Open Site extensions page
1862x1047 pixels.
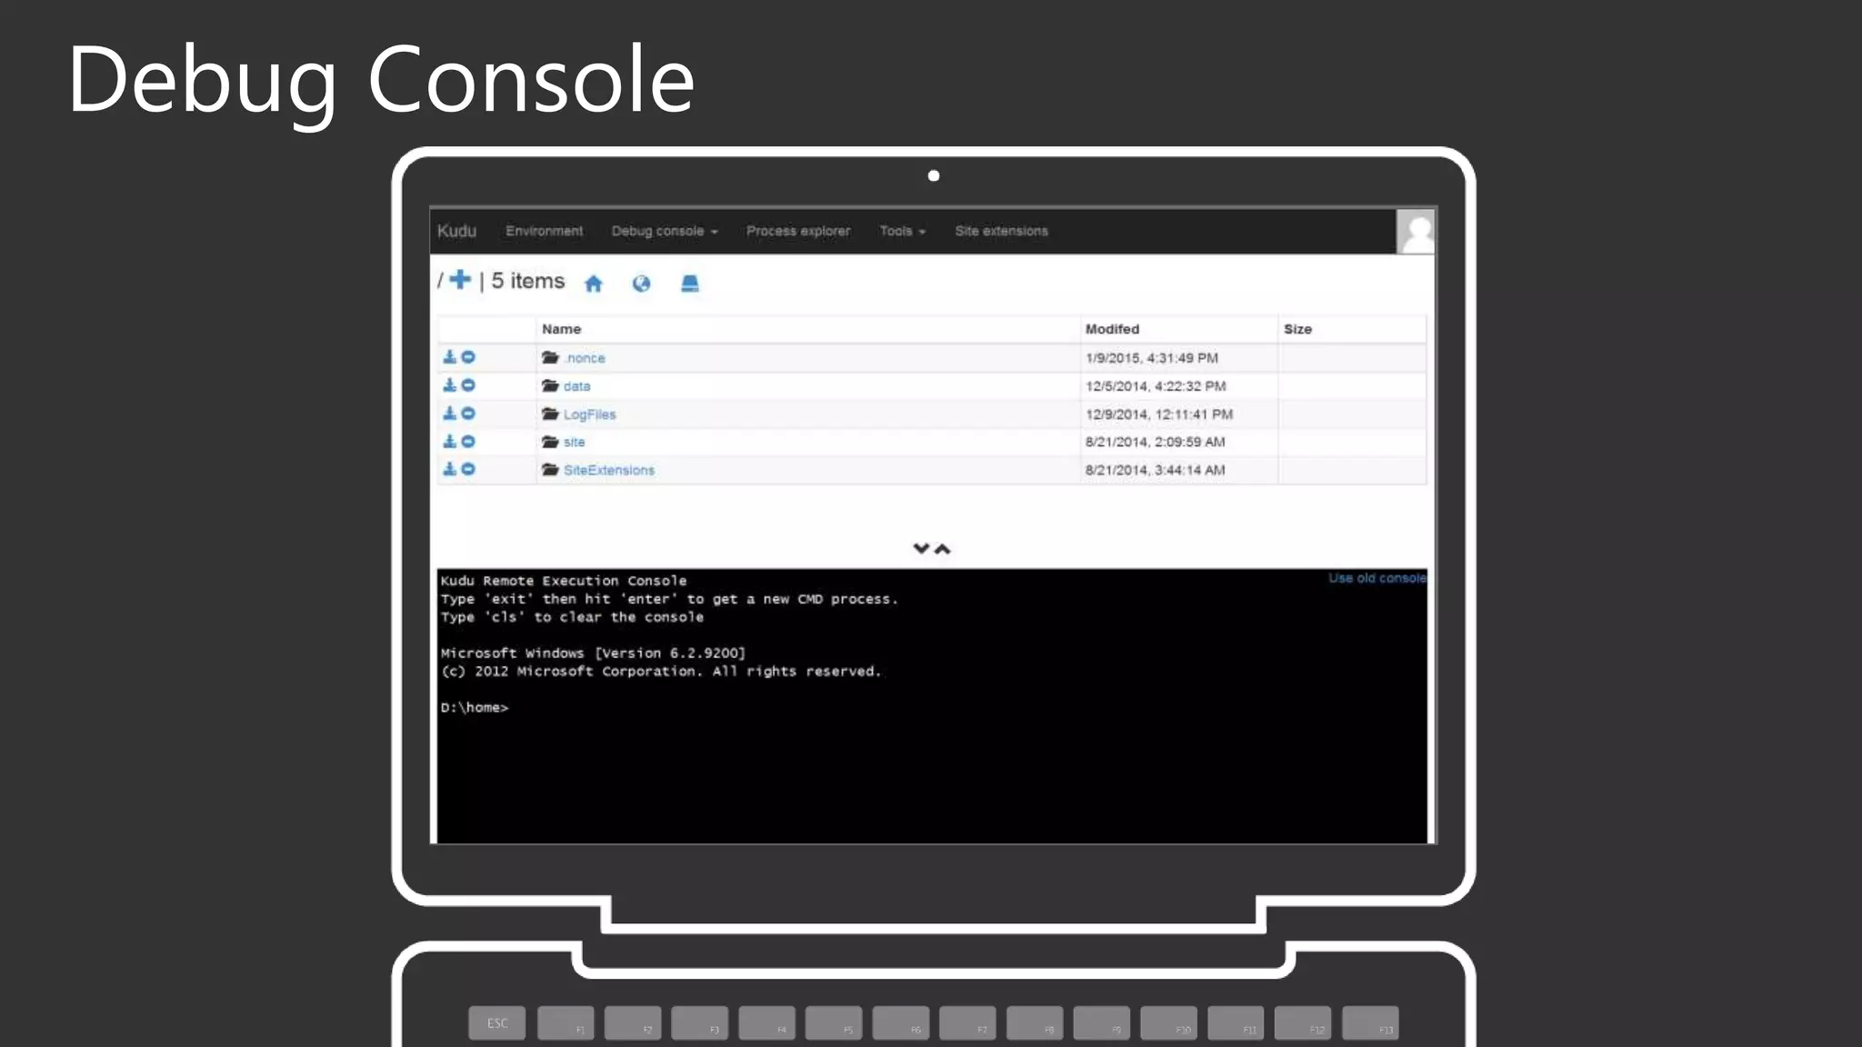point(1001,231)
